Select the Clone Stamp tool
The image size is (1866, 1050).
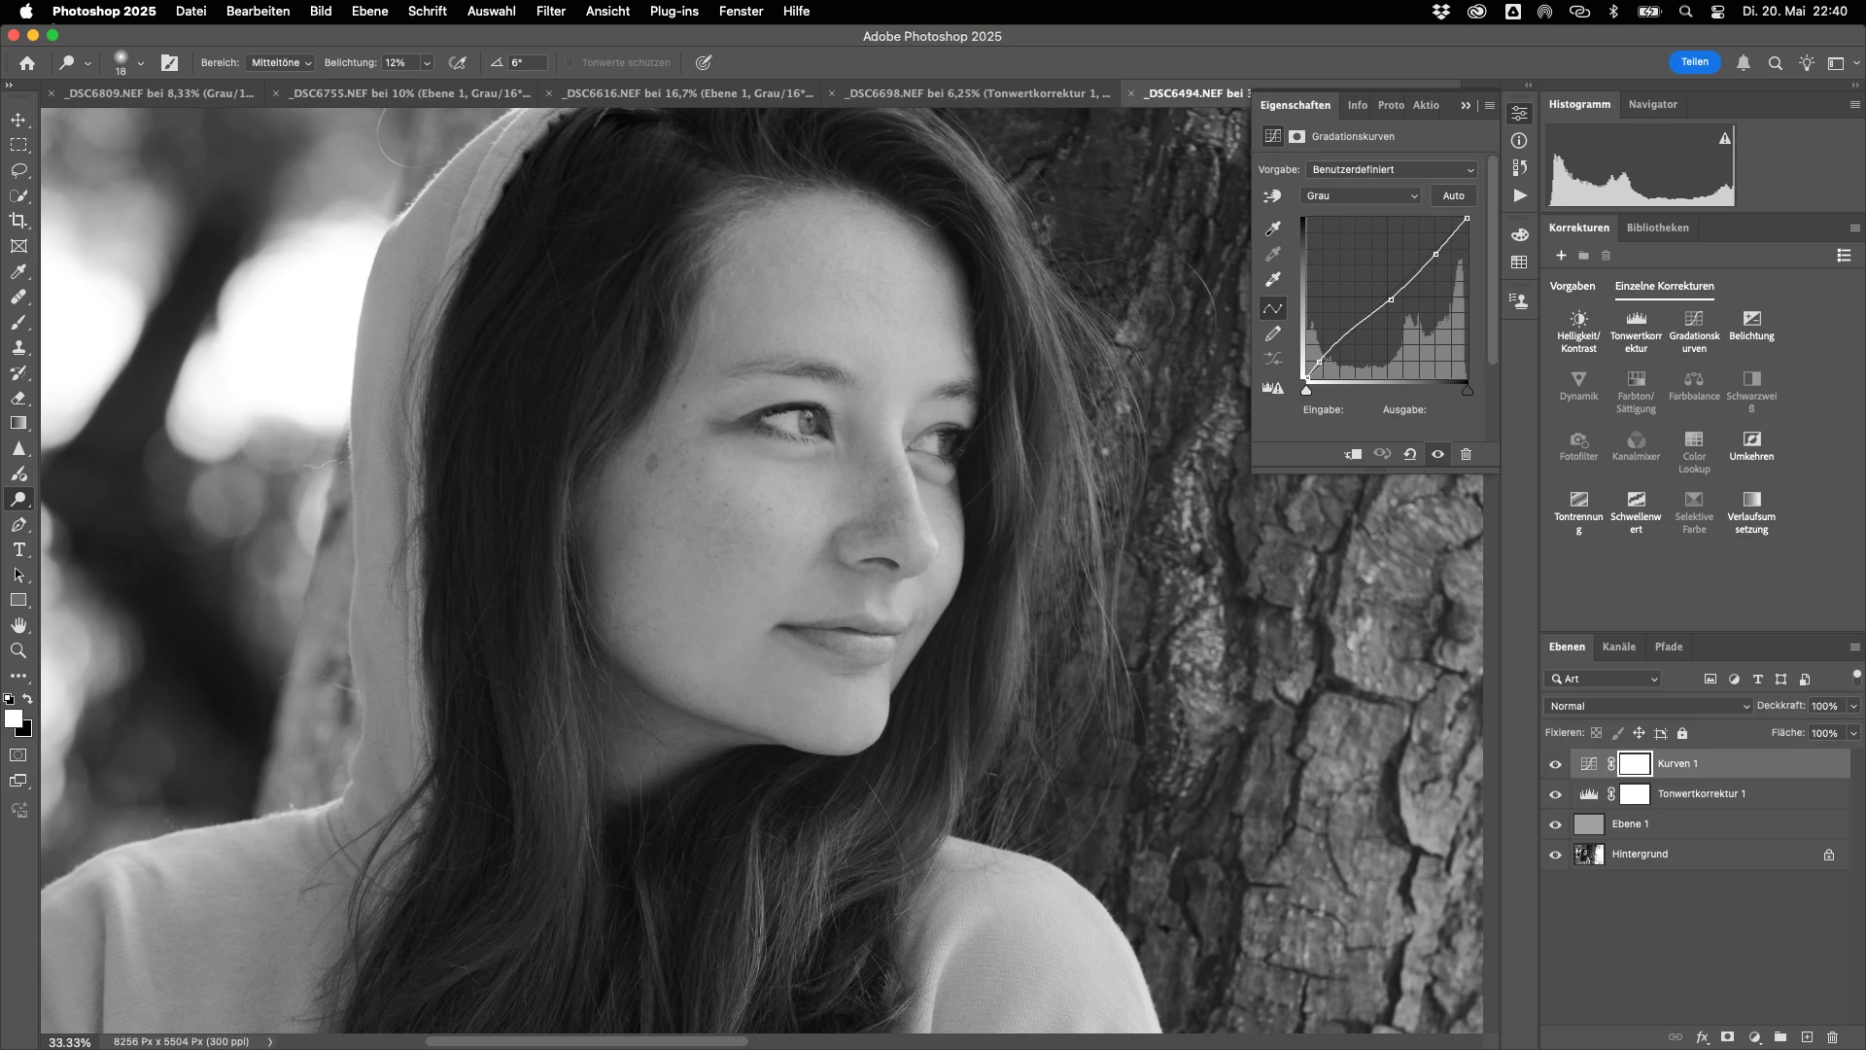point(18,347)
